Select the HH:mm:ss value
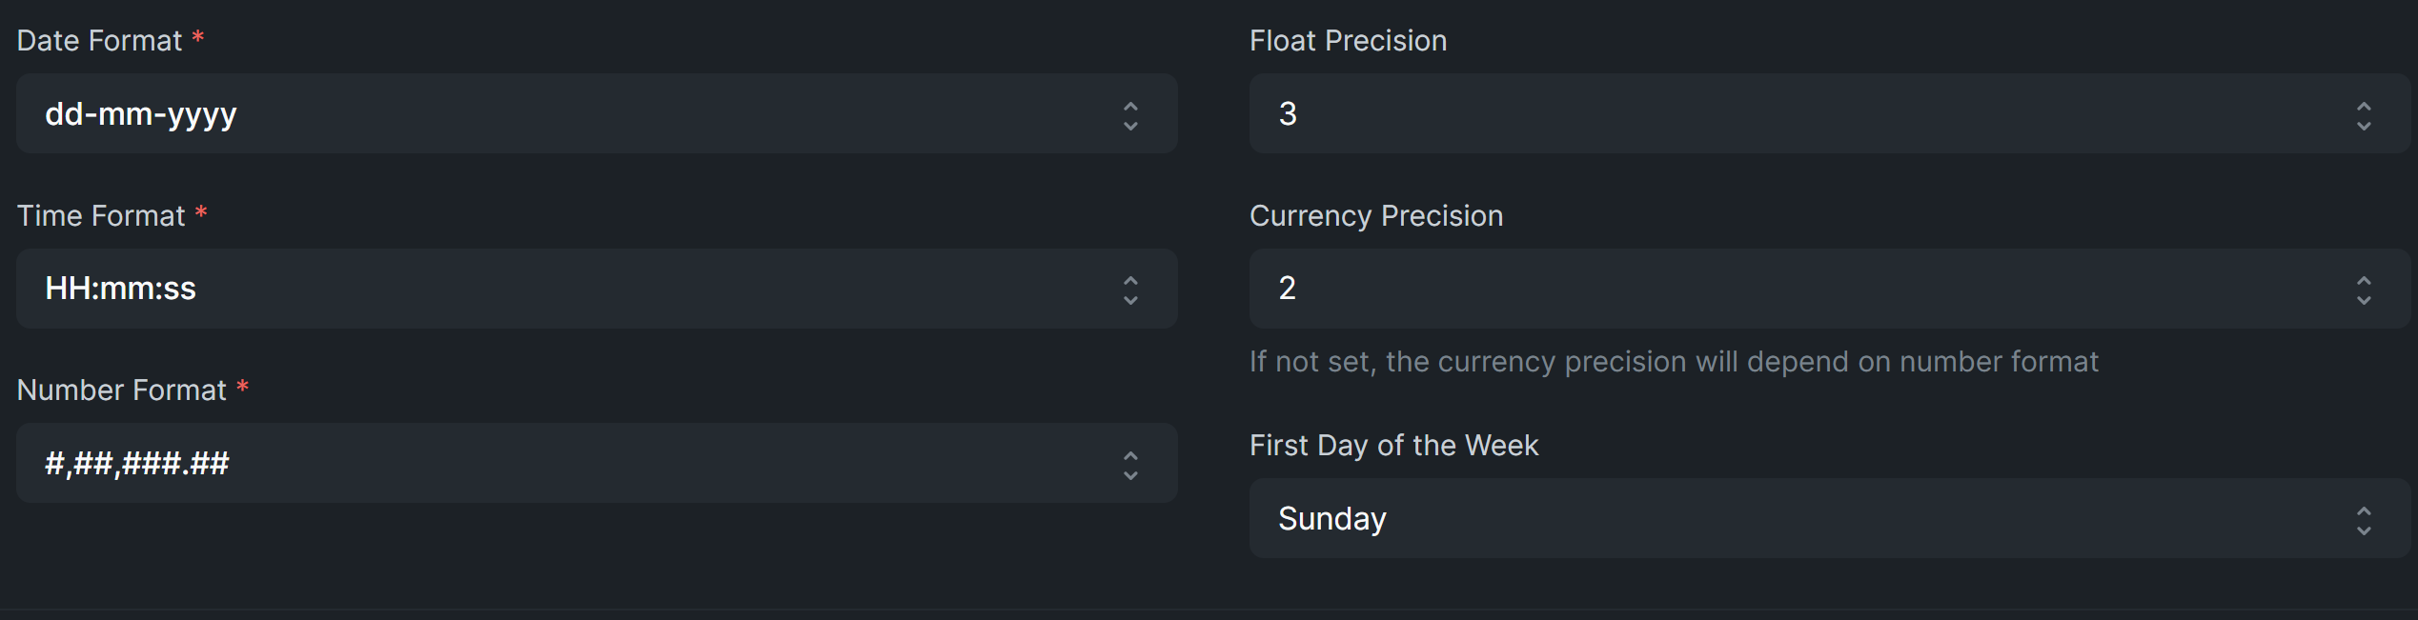The width and height of the screenshot is (2418, 620). coord(121,289)
